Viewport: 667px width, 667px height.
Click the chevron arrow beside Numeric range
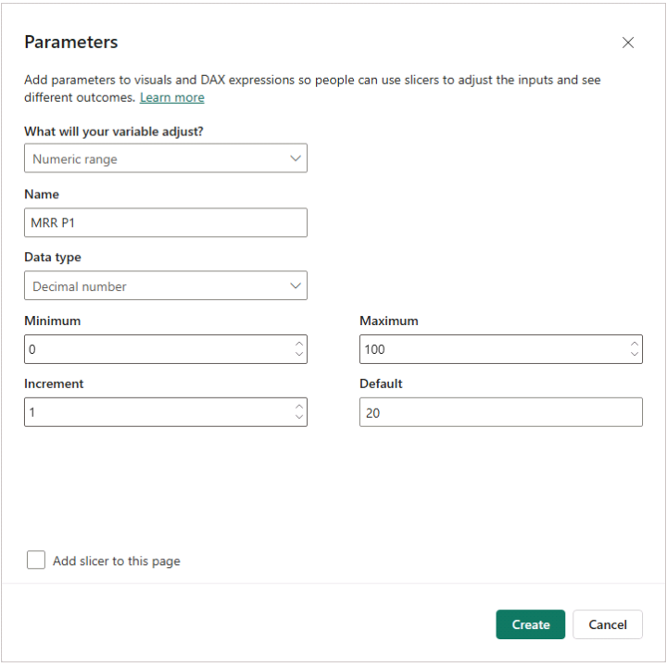point(296,158)
